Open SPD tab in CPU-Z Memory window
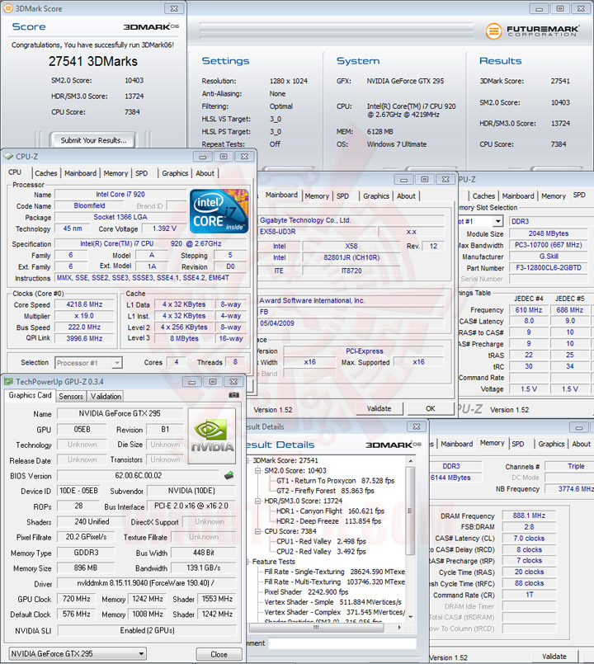The image size is (594, 664). [x=518, y=444]
